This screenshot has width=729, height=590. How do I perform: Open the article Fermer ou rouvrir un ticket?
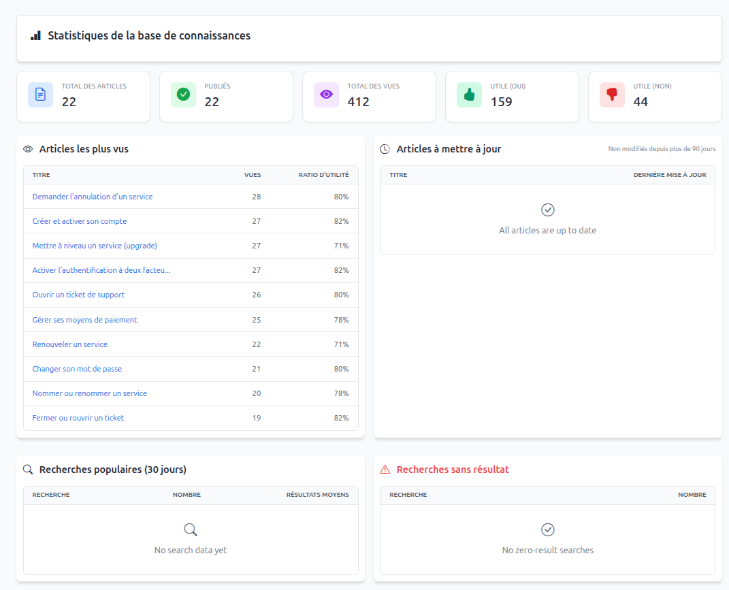(78, 418)
